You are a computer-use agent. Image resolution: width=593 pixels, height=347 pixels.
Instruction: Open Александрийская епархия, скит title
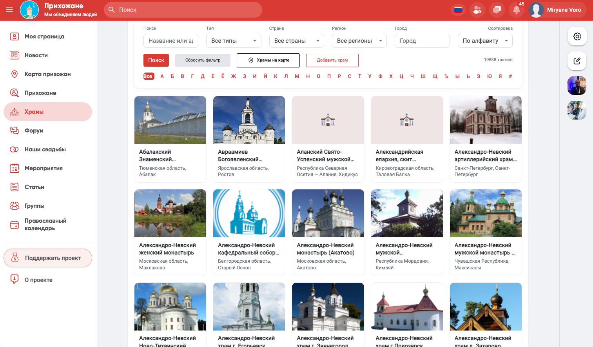(x=399, y=156)
